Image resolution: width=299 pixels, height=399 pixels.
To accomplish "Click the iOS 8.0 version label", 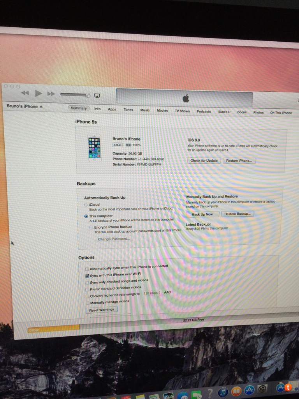I will click(x=194, y=140).
